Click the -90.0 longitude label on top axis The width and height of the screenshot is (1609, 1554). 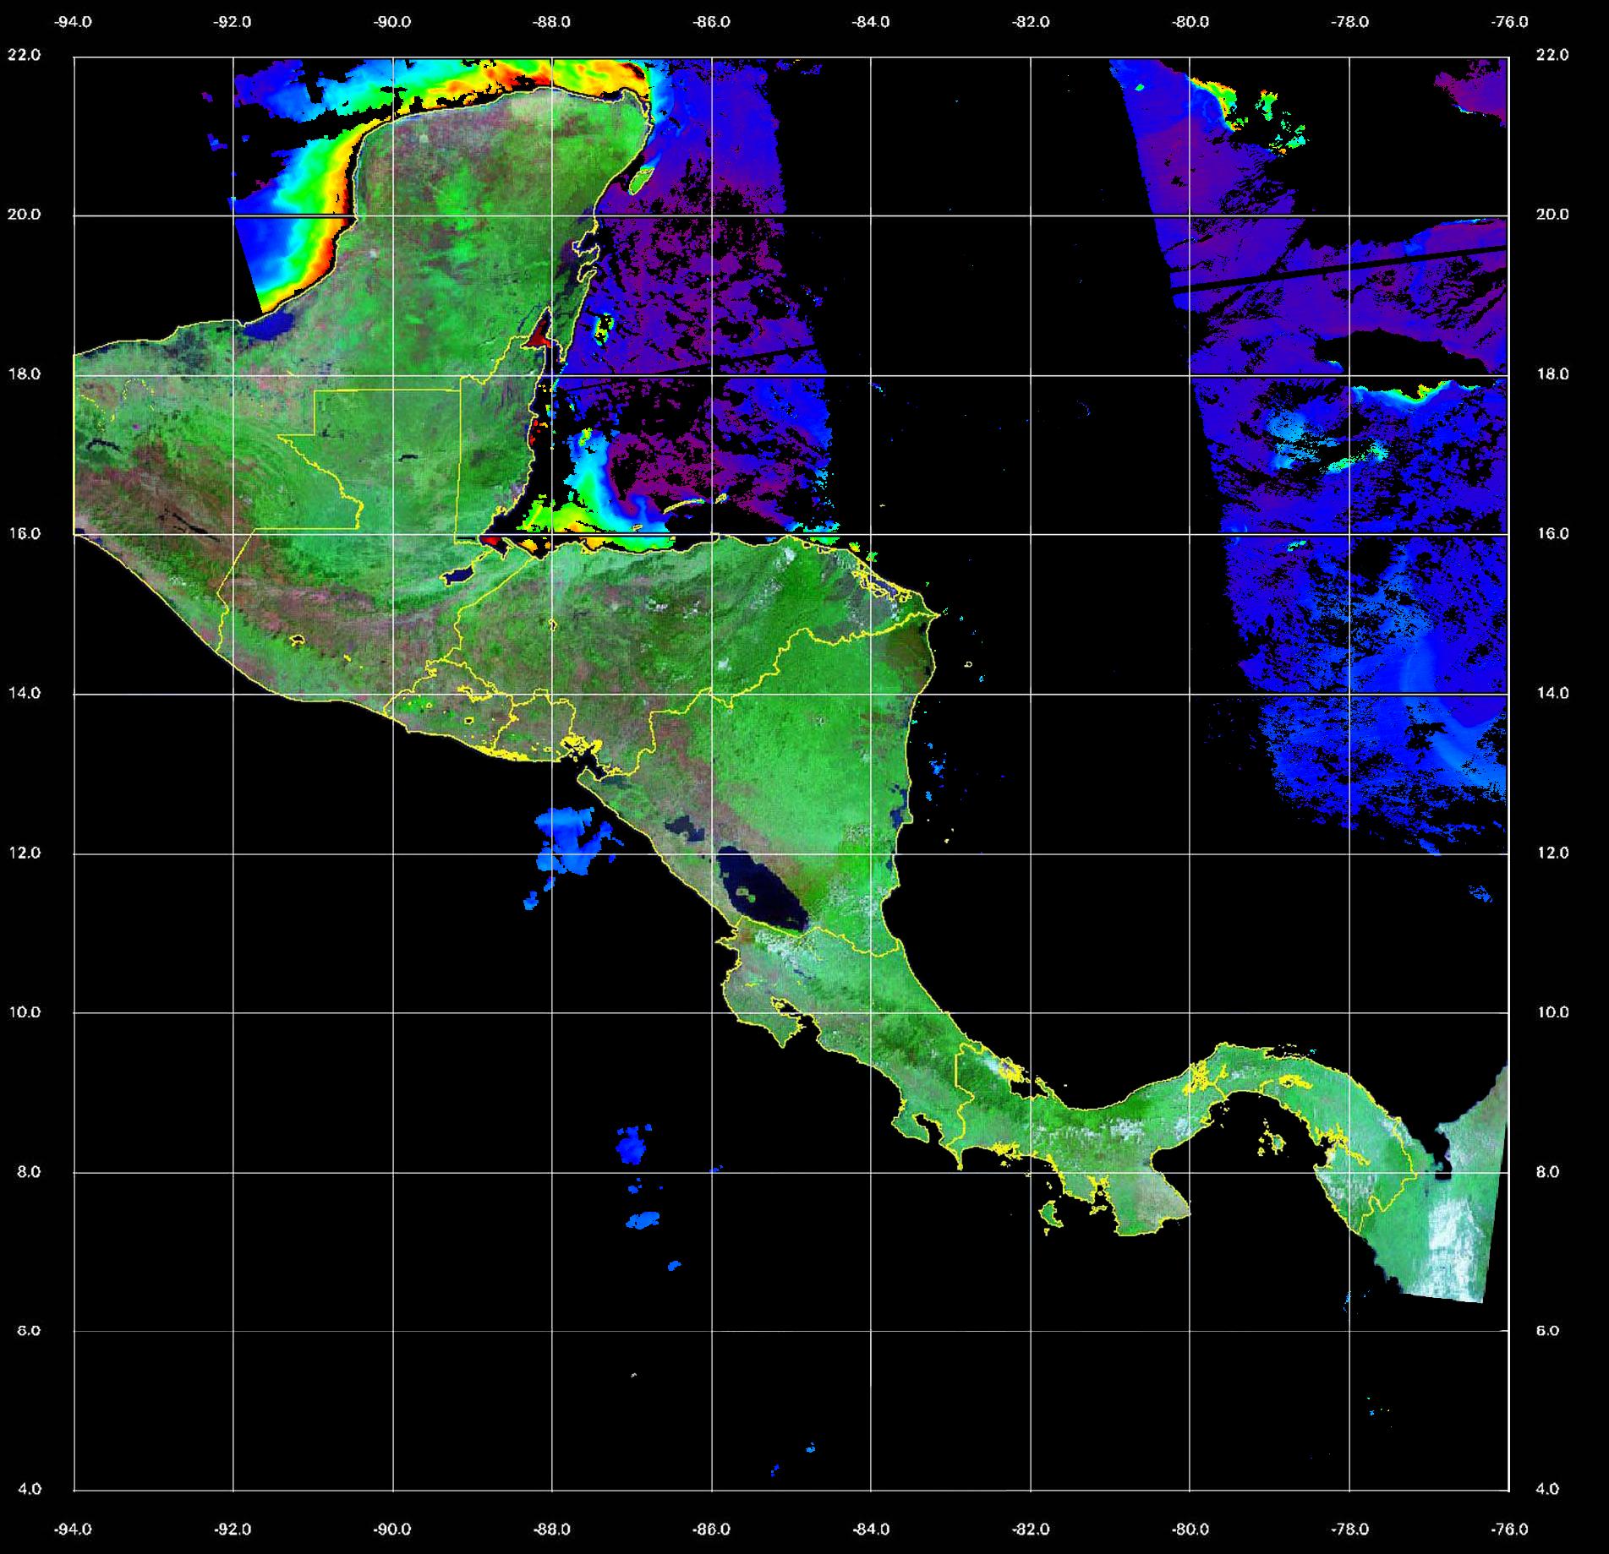[392, 22]
